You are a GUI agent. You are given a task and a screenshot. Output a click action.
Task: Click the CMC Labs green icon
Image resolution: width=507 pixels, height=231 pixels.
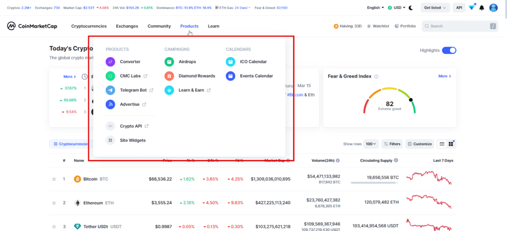coord(110,76)
